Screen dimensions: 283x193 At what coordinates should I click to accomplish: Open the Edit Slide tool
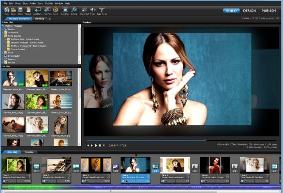65,10
